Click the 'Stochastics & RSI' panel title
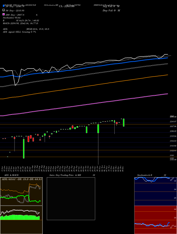The height and width of the screenshot is (234, 177). [x=152, y=175]
